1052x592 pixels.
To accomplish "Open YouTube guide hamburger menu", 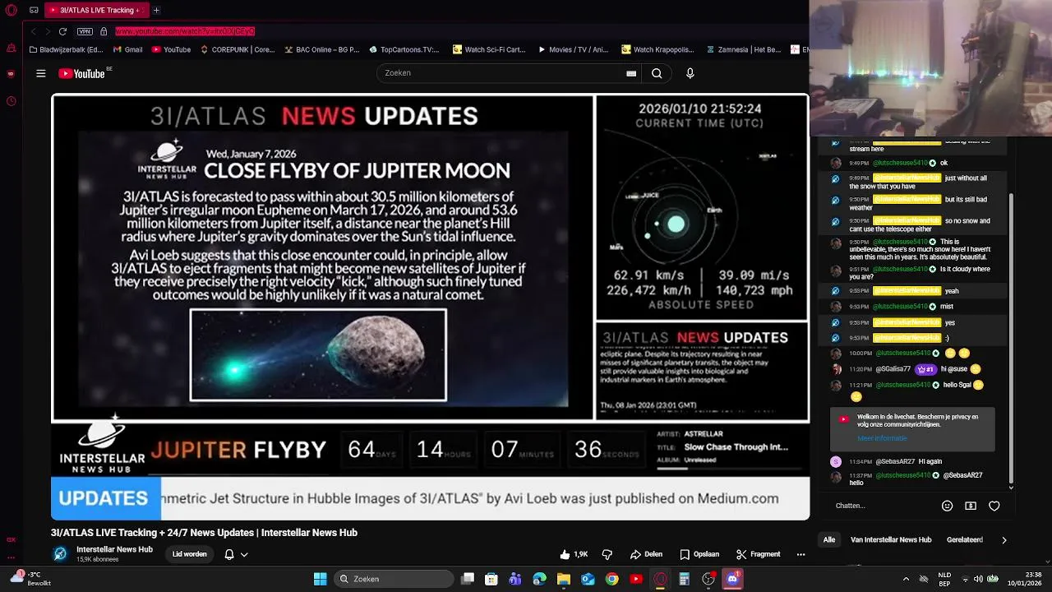I will coord(40,73).
